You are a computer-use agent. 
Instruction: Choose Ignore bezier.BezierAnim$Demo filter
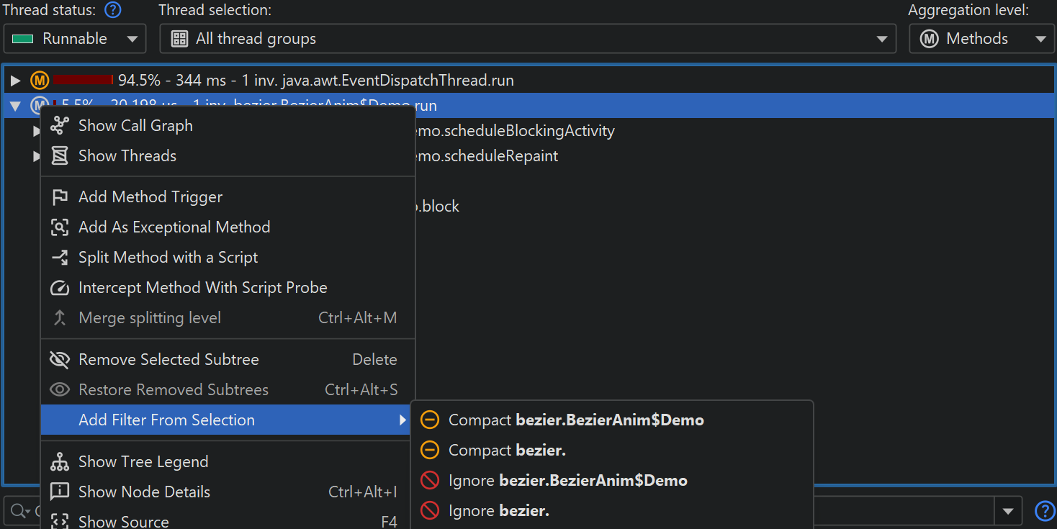tap(567, 481)
